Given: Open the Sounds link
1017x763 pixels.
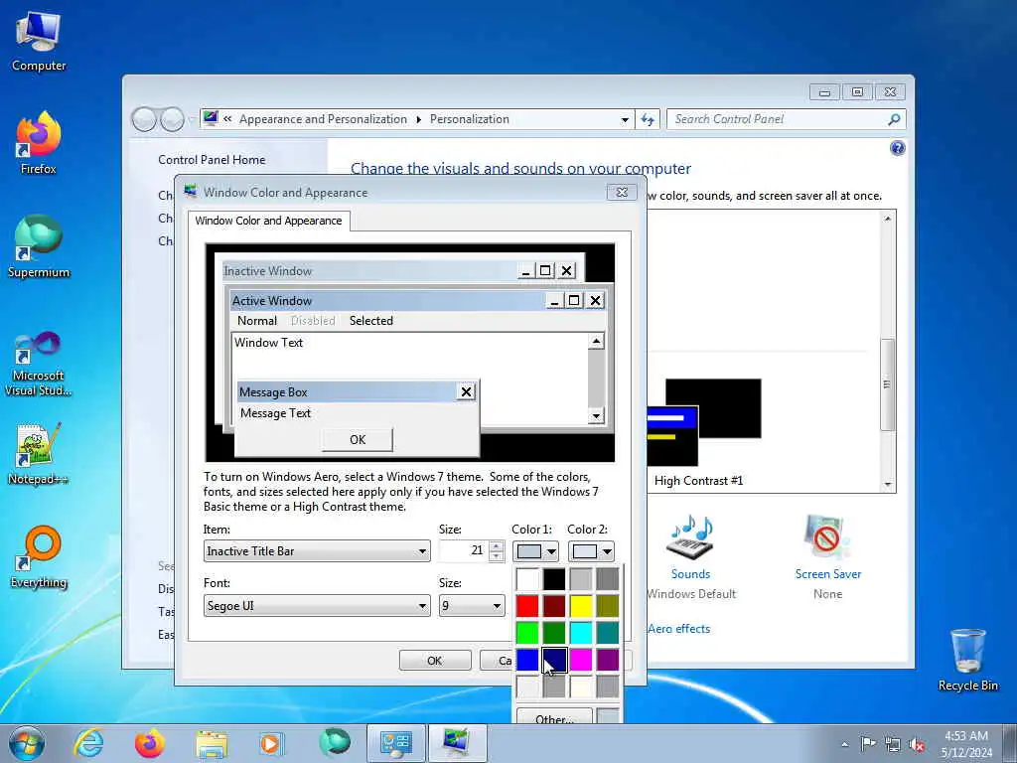Looking at the screenshot, I should [690, 574].
